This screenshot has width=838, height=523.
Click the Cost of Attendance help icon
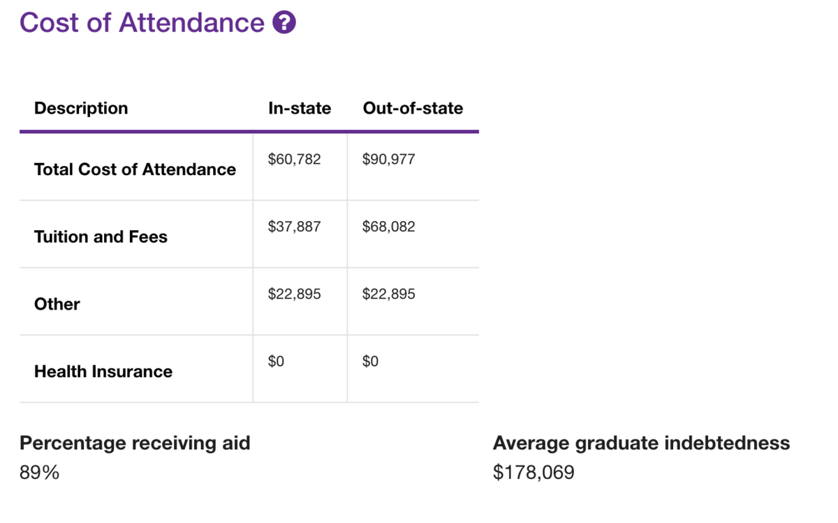(x=284, y=23)
